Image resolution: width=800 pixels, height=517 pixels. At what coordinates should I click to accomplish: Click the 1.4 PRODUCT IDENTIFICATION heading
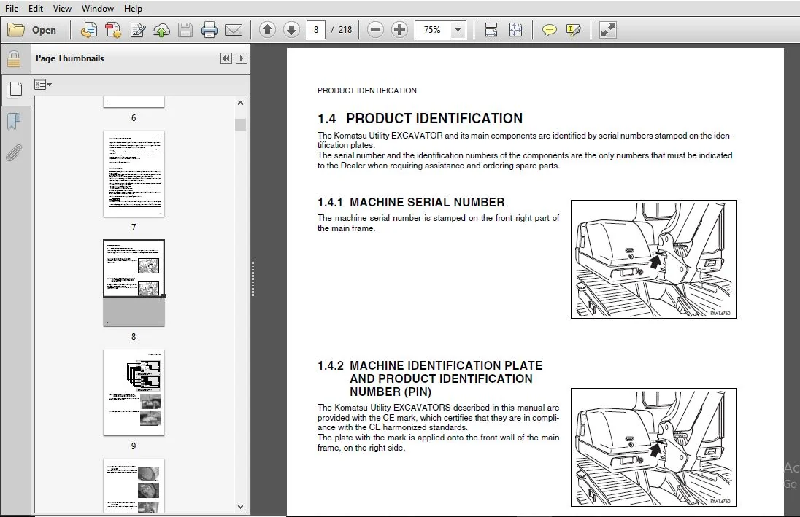click(x=420, y=118)
